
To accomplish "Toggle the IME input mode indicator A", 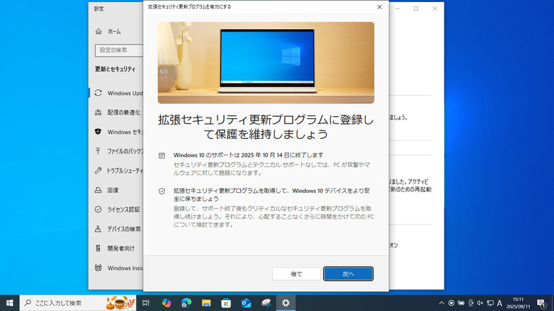I will [x=499, y=303].
